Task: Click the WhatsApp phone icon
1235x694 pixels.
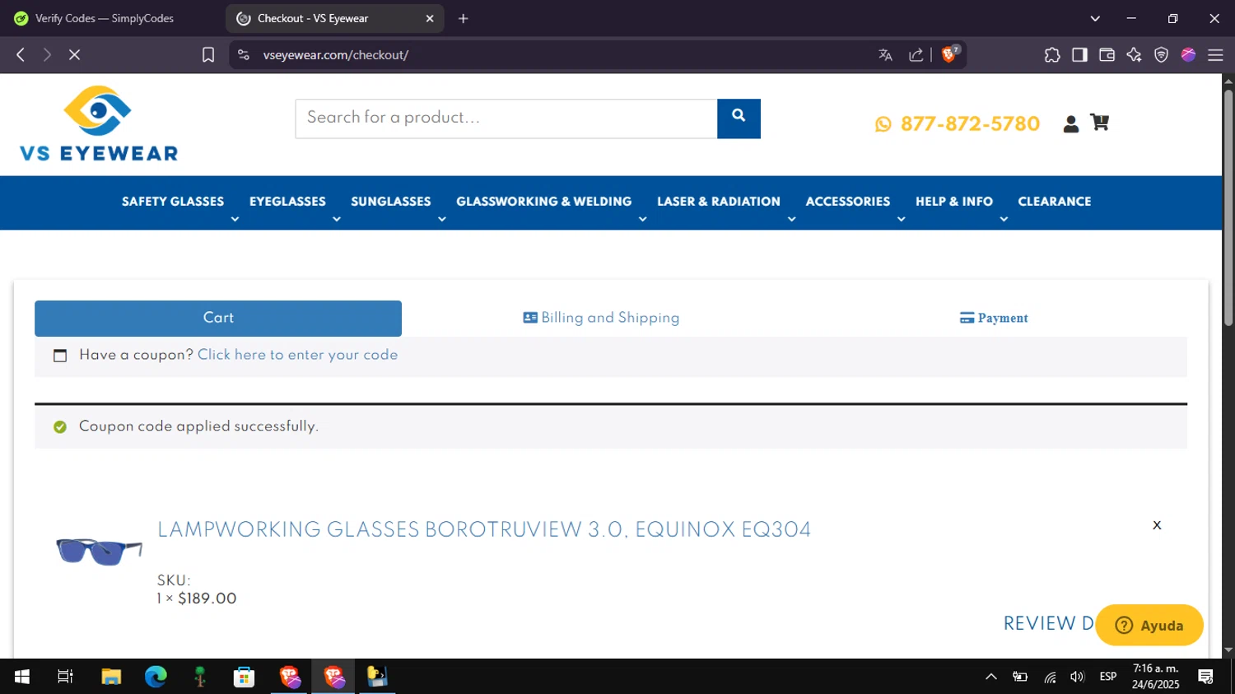Action: click(x=883, y=124)
